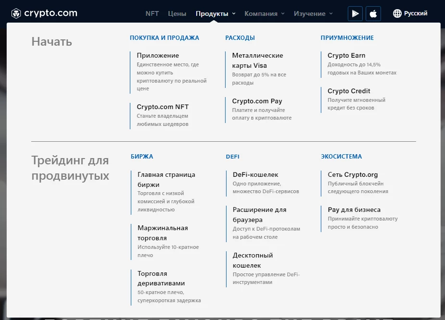Open the Crypto.com Pay link
445x320 pixels.
[x=257, y=101]
